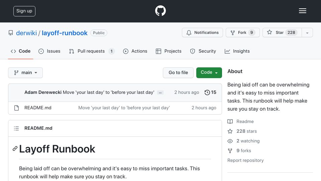Image resolution: width=321 pixels, height=181 pixels.
Task: Click the Go to file button
Action: coord(178,73)
